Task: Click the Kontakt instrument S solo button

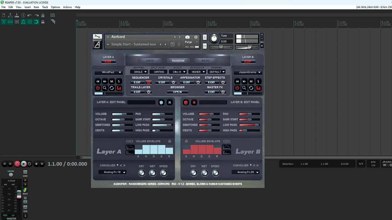Action: [x=205, y=37]
